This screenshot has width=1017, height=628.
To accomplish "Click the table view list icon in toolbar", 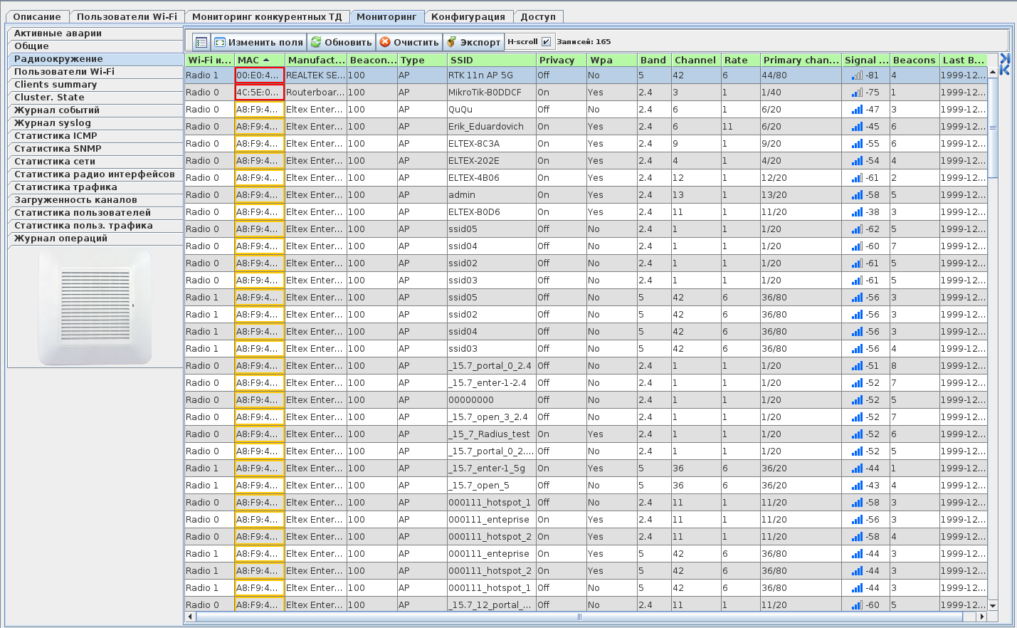I will point(201,43).
